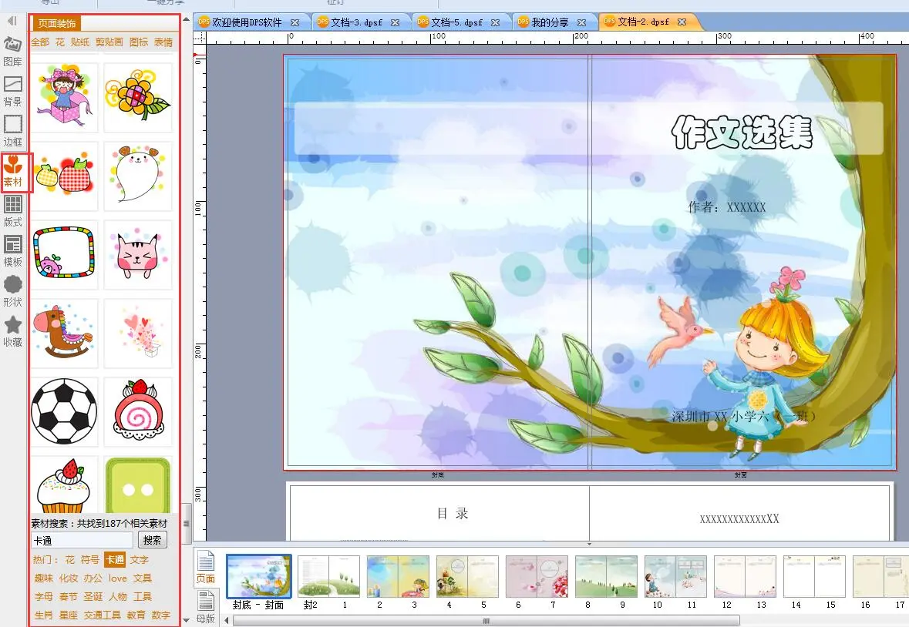Select the 背景 background icon
Viewport: 909px width, 627px height.
tap(12, 90)
